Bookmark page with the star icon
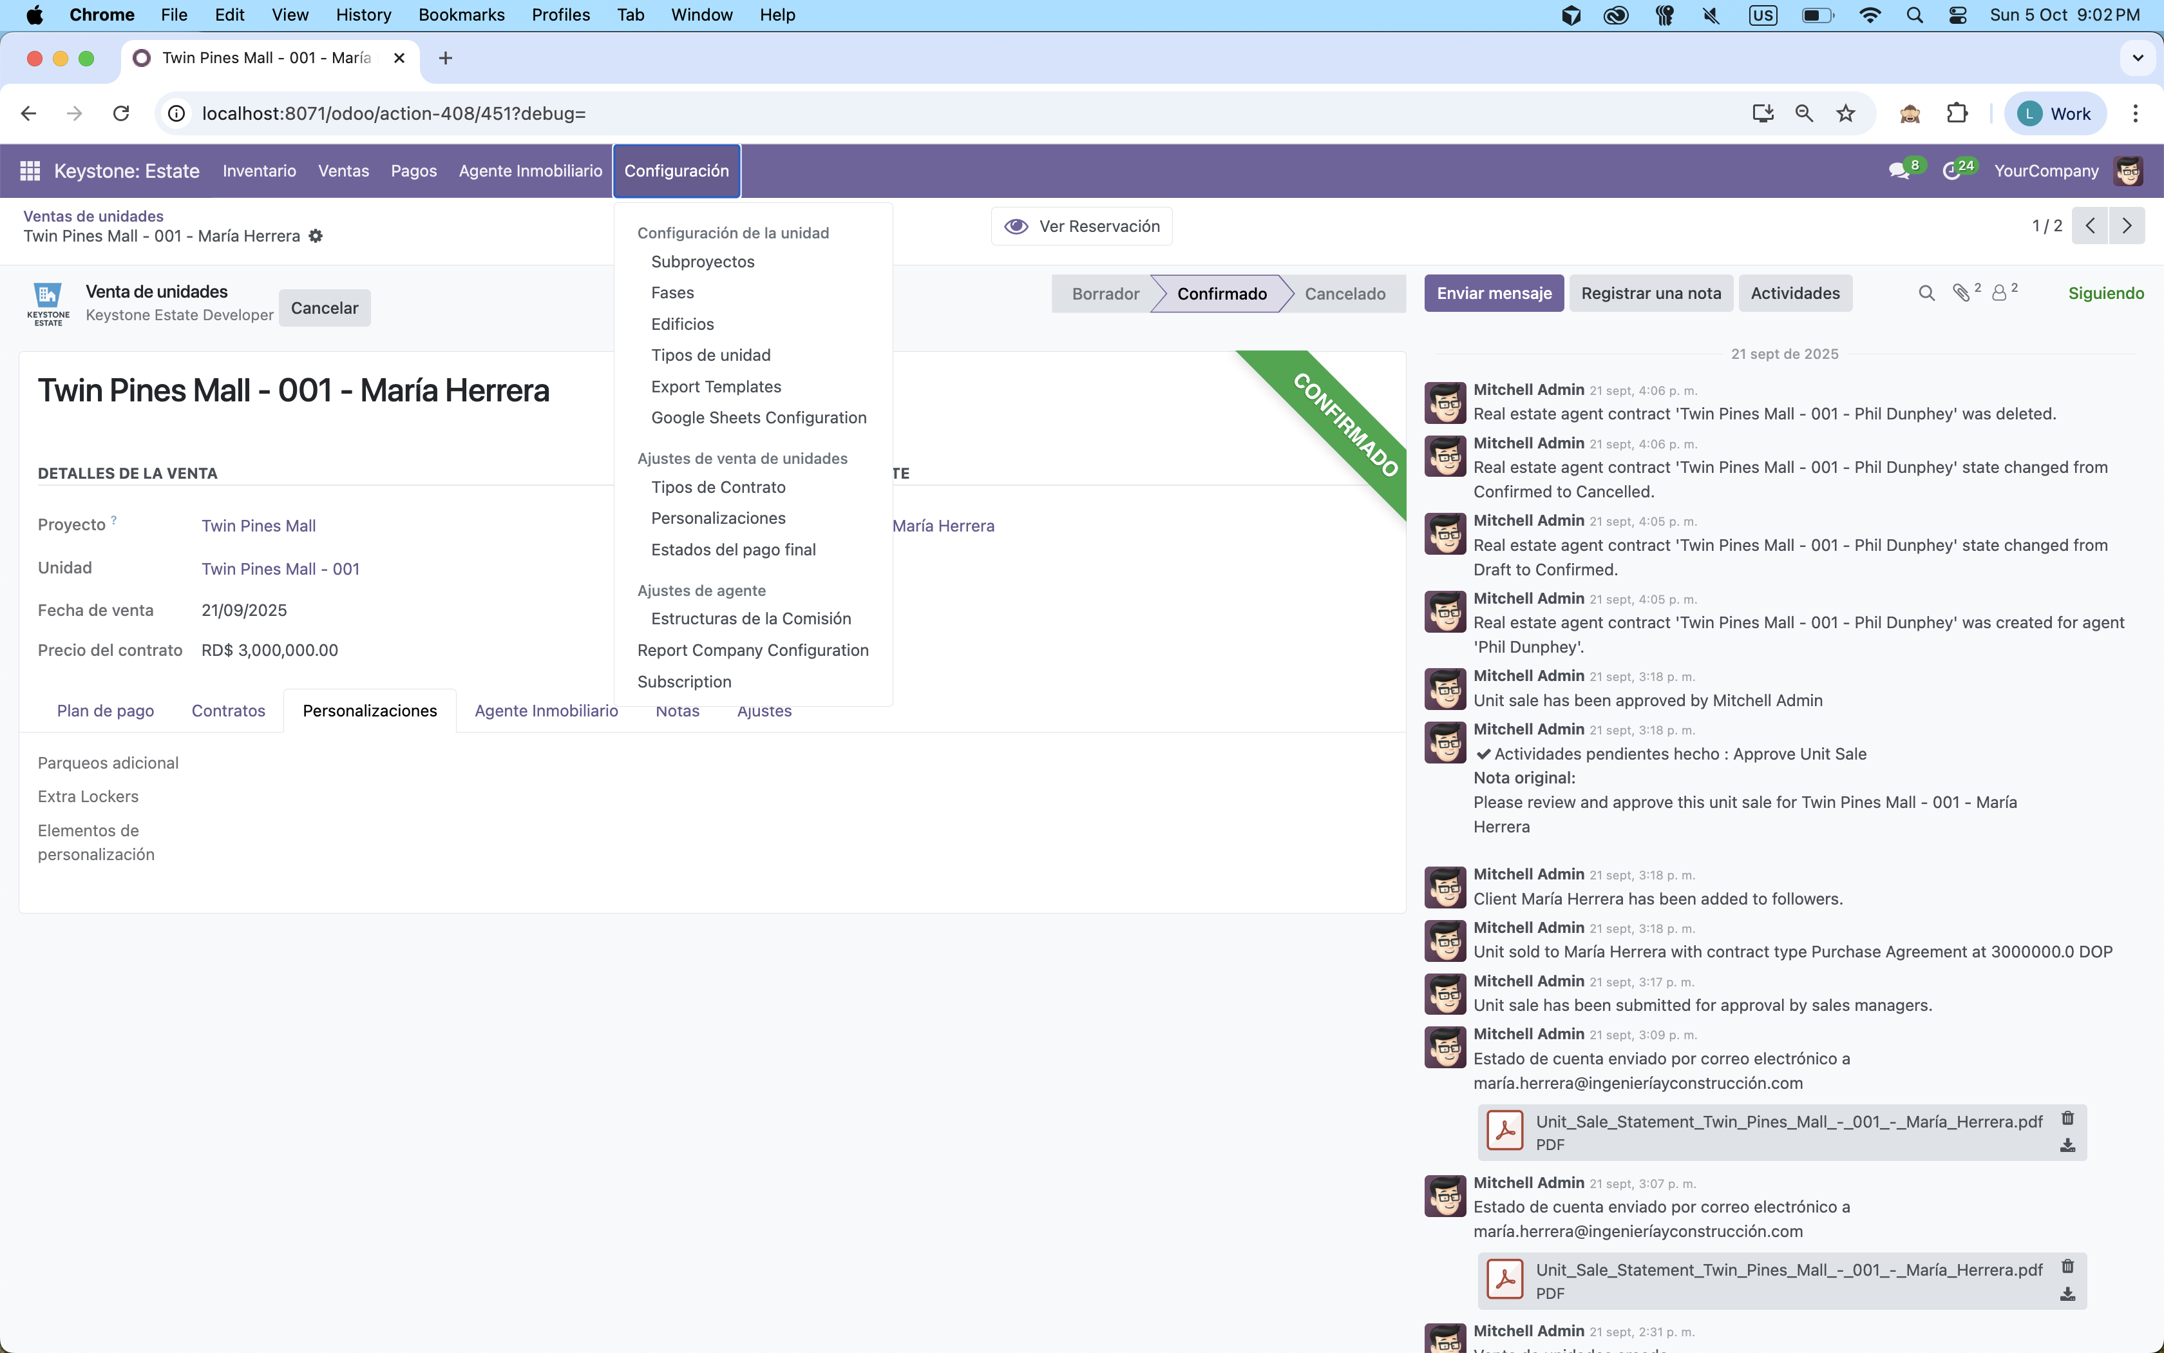 pos(1846,113)
